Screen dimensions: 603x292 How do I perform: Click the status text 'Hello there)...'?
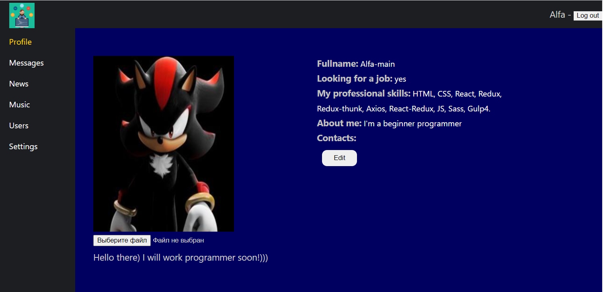tap(180, 258)
